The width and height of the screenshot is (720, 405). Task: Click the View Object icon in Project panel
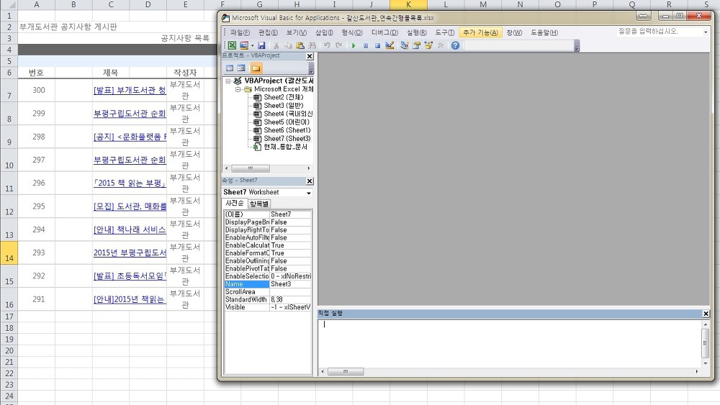pyautogui.click(x=241, y=68)
